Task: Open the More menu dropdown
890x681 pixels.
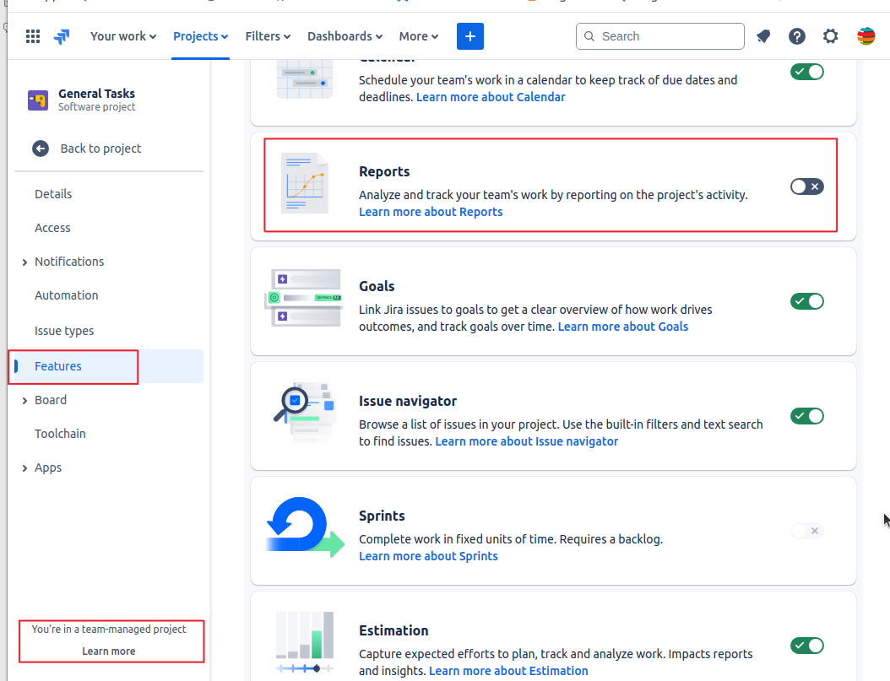Action: [418, 36]
